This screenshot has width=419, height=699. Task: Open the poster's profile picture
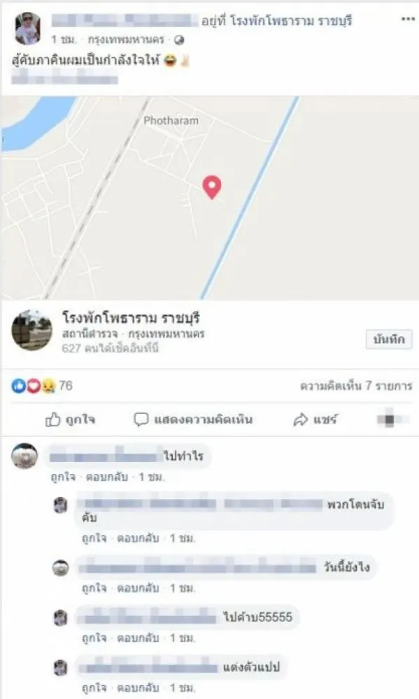click(x=28, y=29)
